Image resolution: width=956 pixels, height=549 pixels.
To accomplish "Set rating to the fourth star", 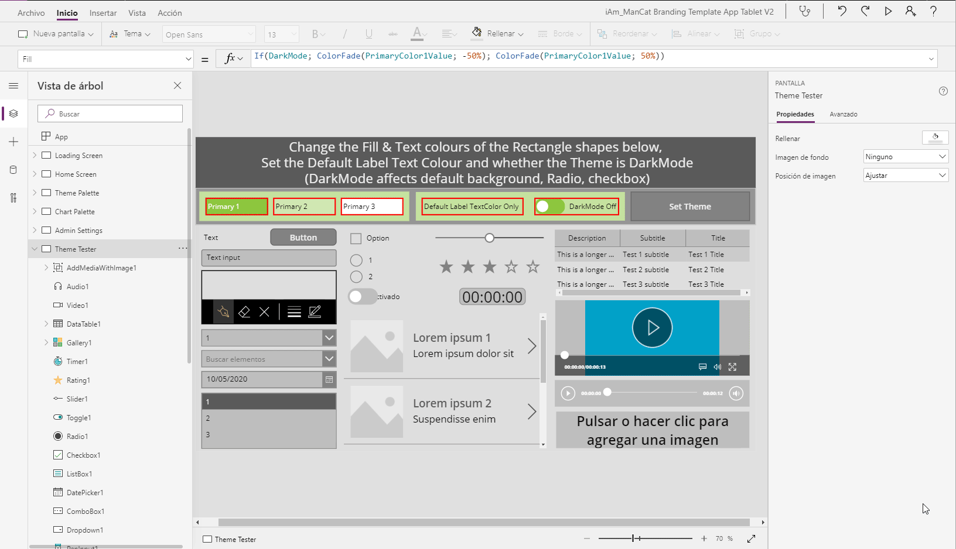I will click(x=511, y=267).
